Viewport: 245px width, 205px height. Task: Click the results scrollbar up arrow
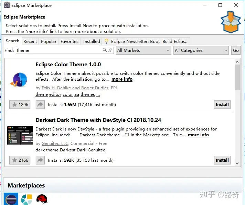point(237,62)
